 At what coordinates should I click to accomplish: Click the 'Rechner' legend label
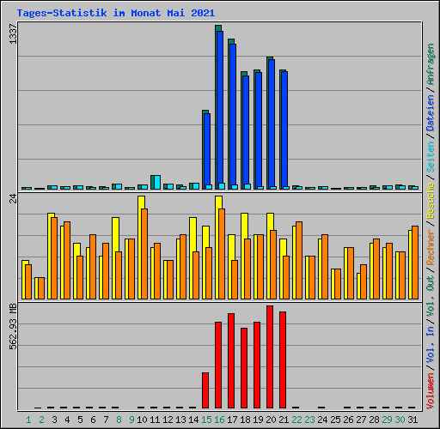(x=431, y=247)
